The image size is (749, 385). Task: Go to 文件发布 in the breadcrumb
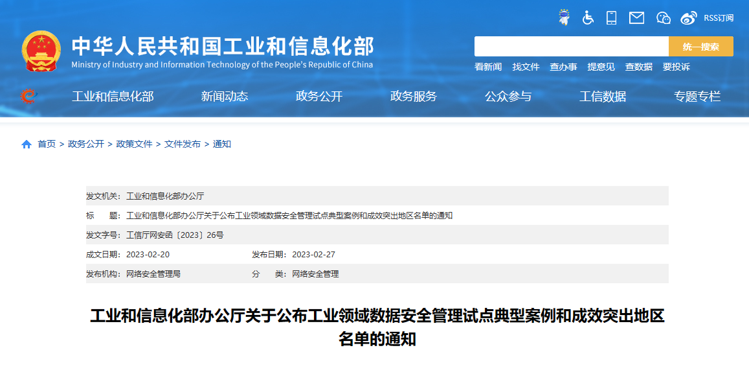[x=183, y=144]
